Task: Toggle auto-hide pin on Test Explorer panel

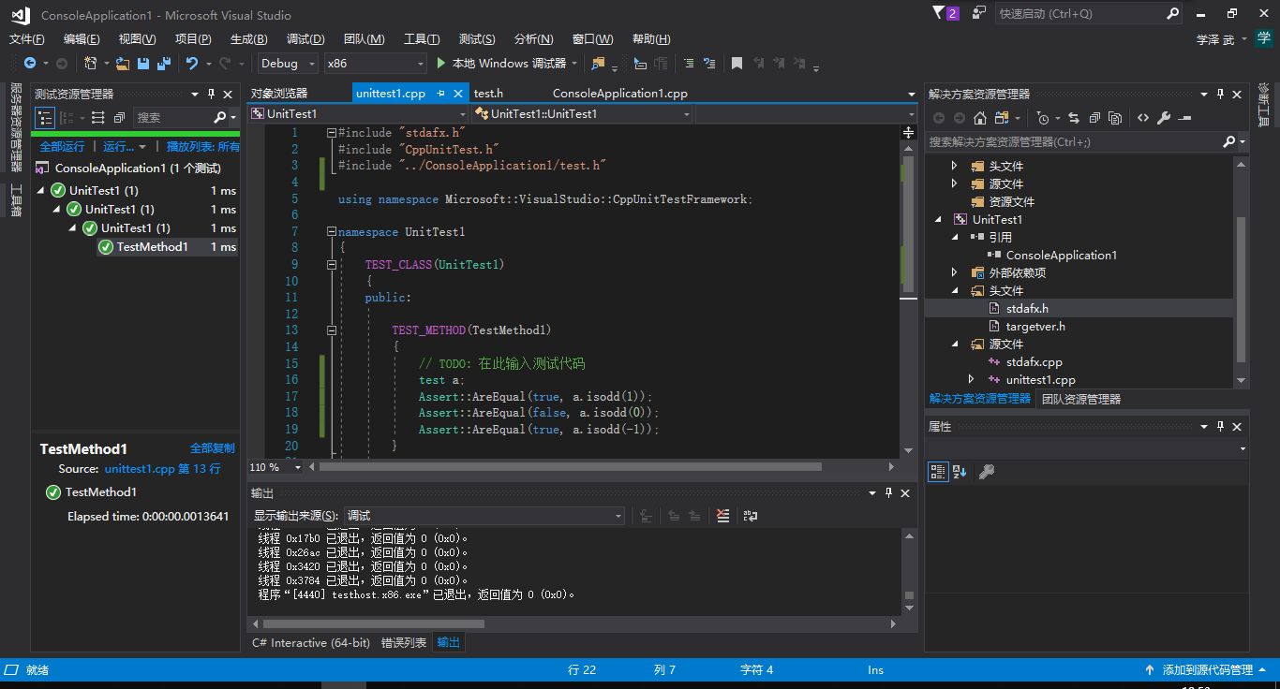Action: click(x=212, y=94)
